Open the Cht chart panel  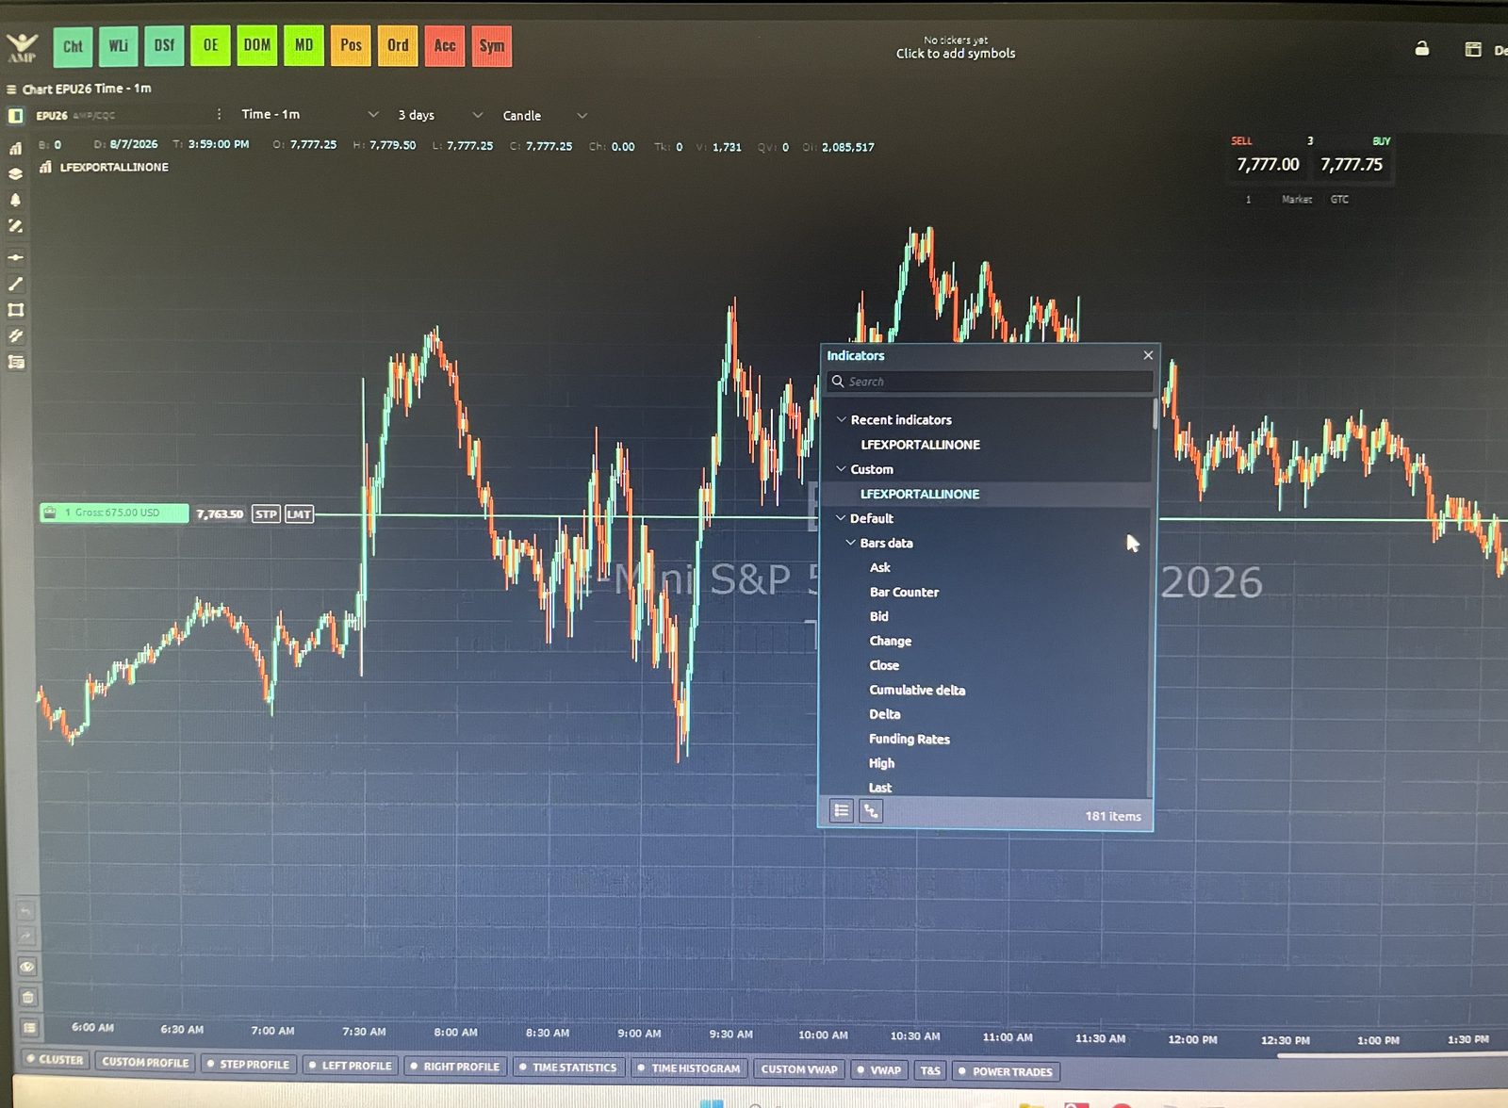click(73, 46)
